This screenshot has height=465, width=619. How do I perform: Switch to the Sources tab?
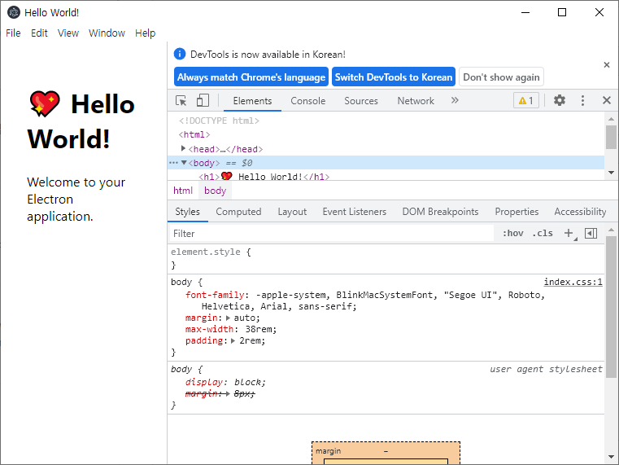coord(361,101)
